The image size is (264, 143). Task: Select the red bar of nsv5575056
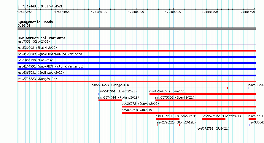pyautogui.click(x=206, y=100)
